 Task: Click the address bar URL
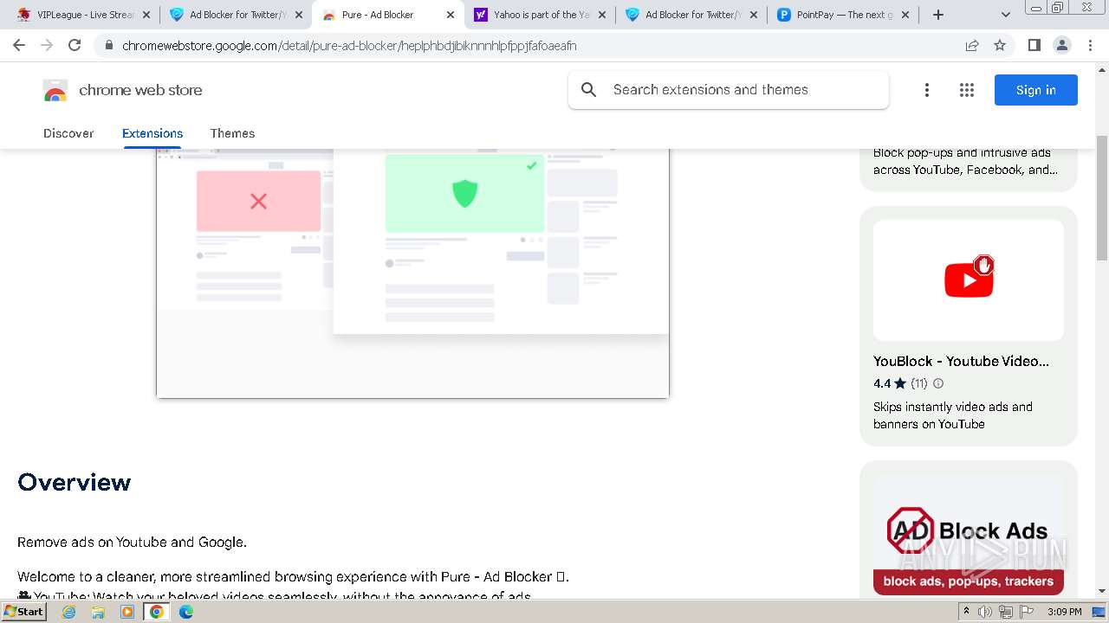tap(349, 45)
